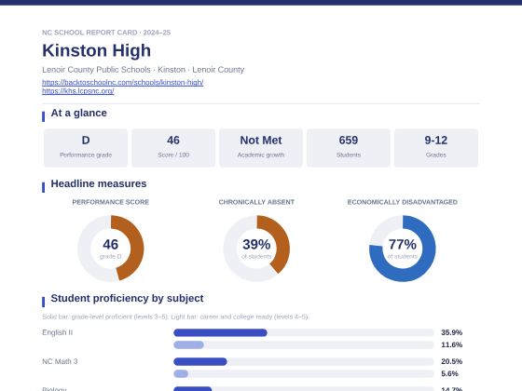522x391 pixels.
Task: Click the 11.6% value
Action: (x=452, y=345)
